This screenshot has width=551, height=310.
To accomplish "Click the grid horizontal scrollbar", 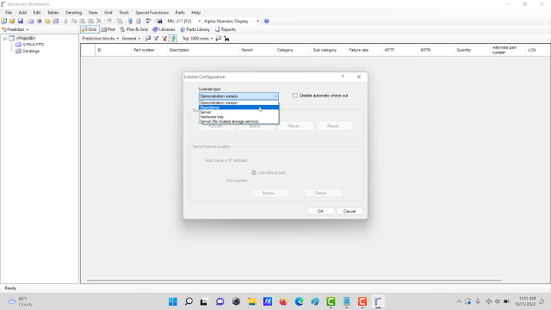I will pyautogui.click(x=294, y=281).
